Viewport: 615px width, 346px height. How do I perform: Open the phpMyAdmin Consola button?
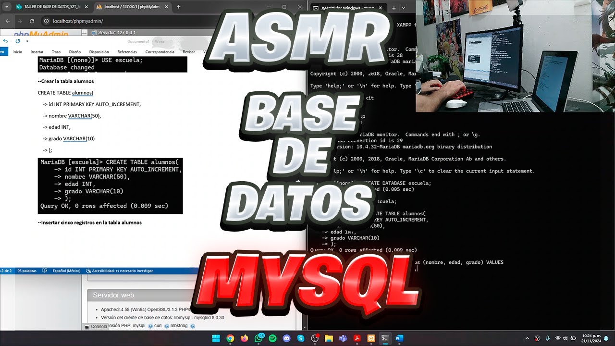coord(97,326)
